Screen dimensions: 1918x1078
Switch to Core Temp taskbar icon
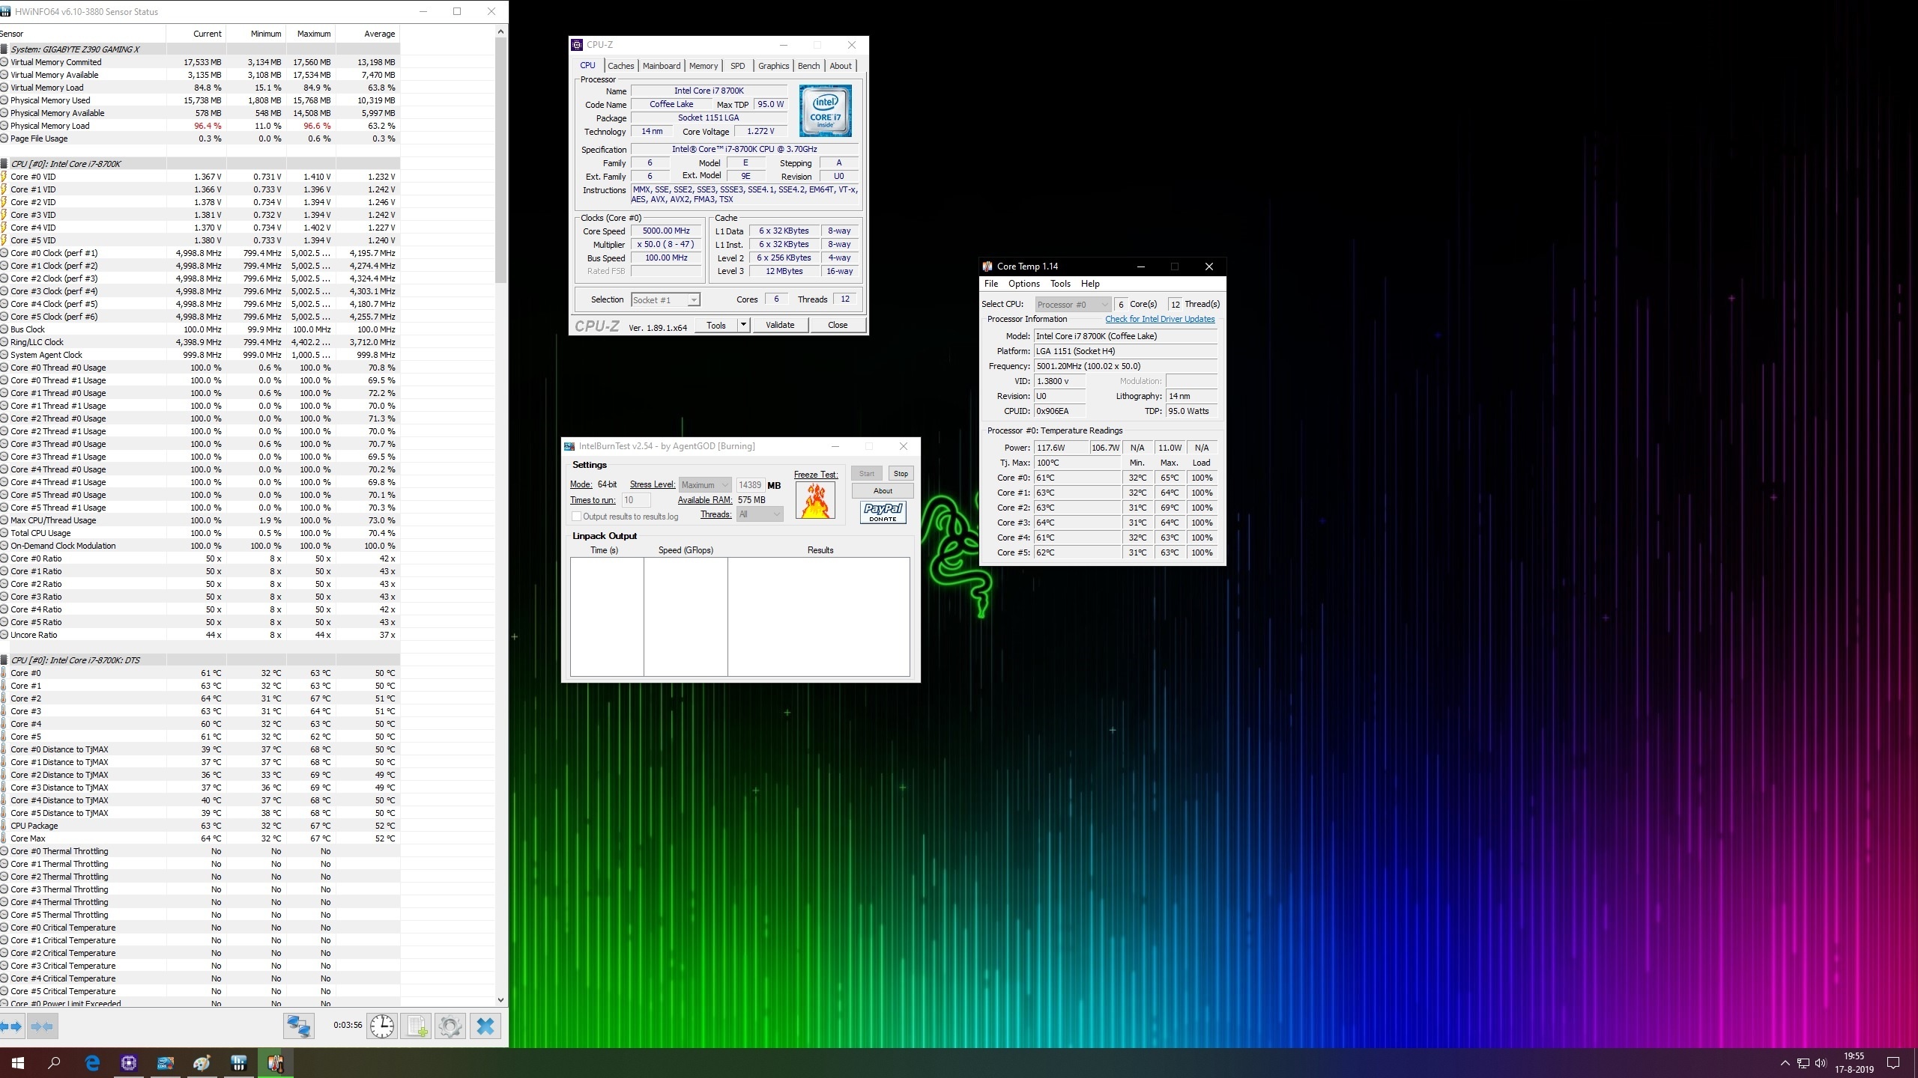tap(276, 1063)
